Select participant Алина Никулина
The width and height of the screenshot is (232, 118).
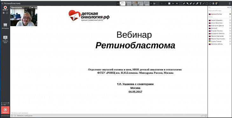coord(216,23)
